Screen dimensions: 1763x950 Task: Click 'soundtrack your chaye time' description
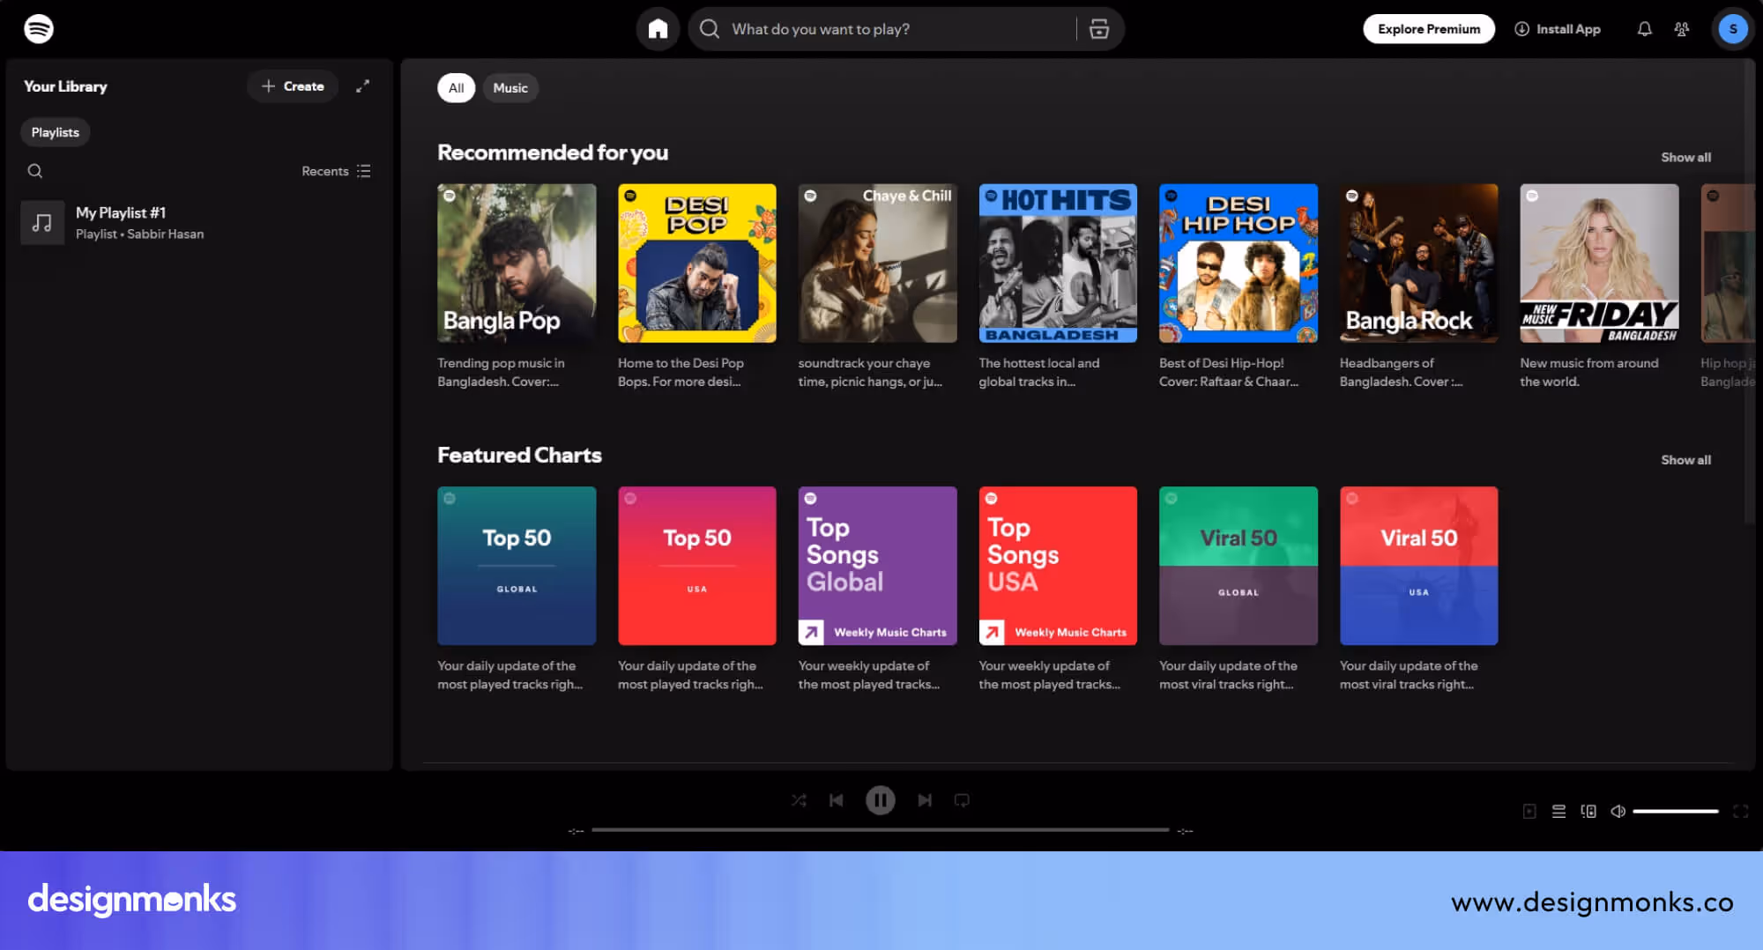(x=870, y=372)
